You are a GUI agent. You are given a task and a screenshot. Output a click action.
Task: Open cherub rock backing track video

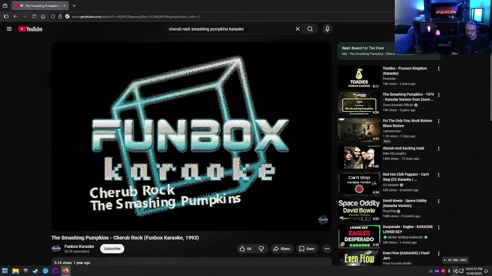(404, 148)
